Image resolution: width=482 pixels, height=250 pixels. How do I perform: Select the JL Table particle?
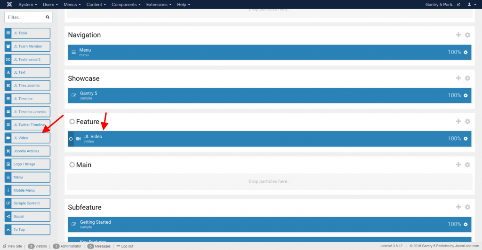[27, 33]
